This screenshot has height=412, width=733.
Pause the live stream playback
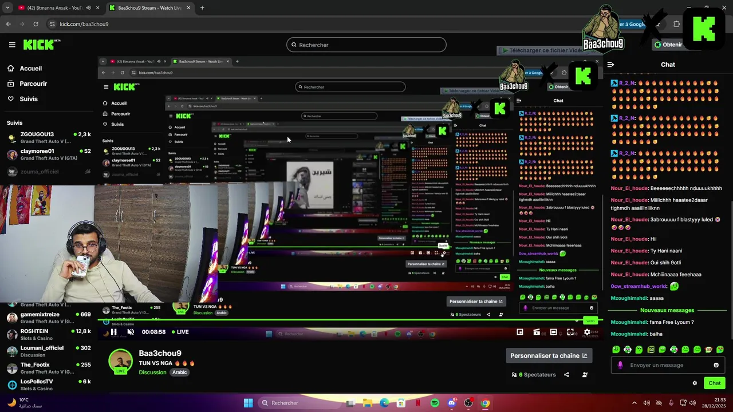point(114,332)
